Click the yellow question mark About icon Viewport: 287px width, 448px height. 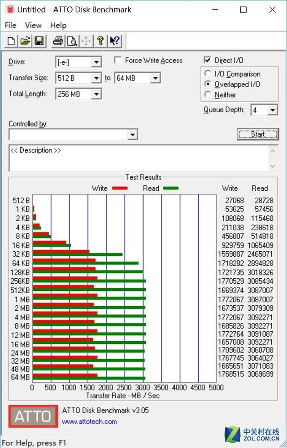pyautogui.click(x=100, y=41)
